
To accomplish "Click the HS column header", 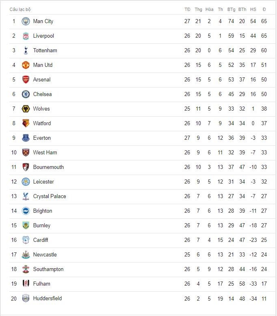I will (x=253, y=9).
